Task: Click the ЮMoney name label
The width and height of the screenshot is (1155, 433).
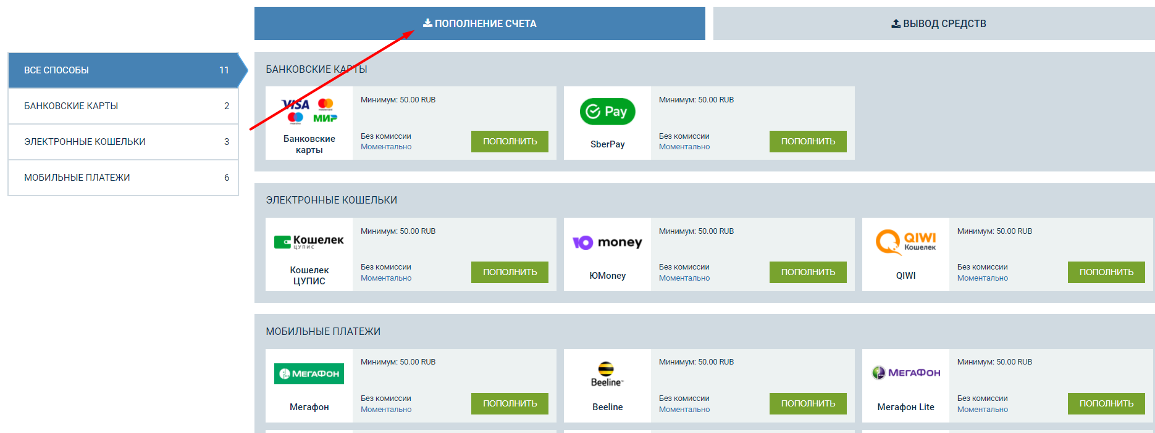Action: click(x=608, y=276)
